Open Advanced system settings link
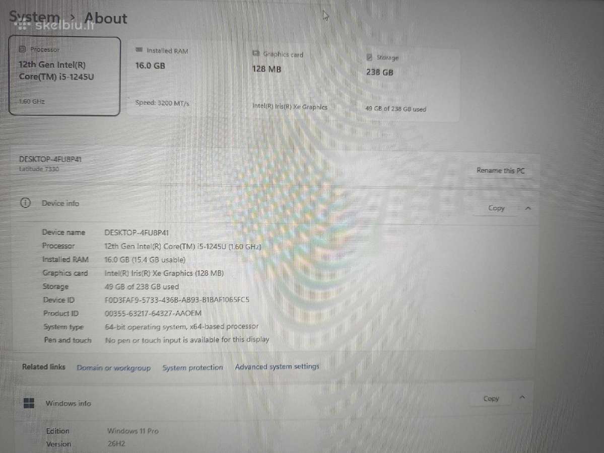The image size is (604, 453). tap(277, 366)
